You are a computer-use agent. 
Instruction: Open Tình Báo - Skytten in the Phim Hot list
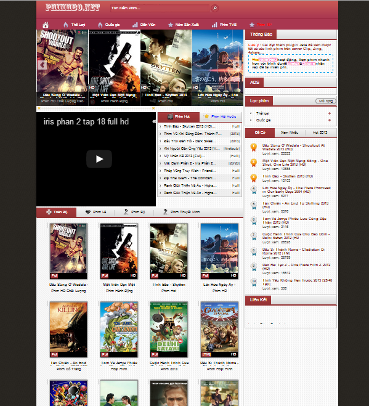[189, 126]
